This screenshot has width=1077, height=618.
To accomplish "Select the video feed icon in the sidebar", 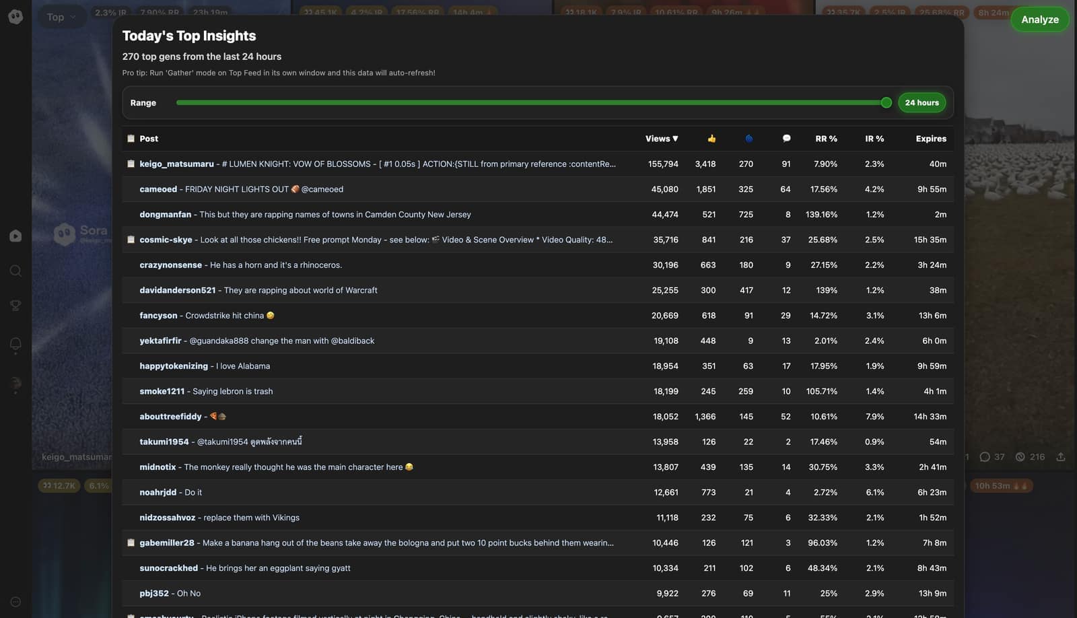I will coord(15,236).
